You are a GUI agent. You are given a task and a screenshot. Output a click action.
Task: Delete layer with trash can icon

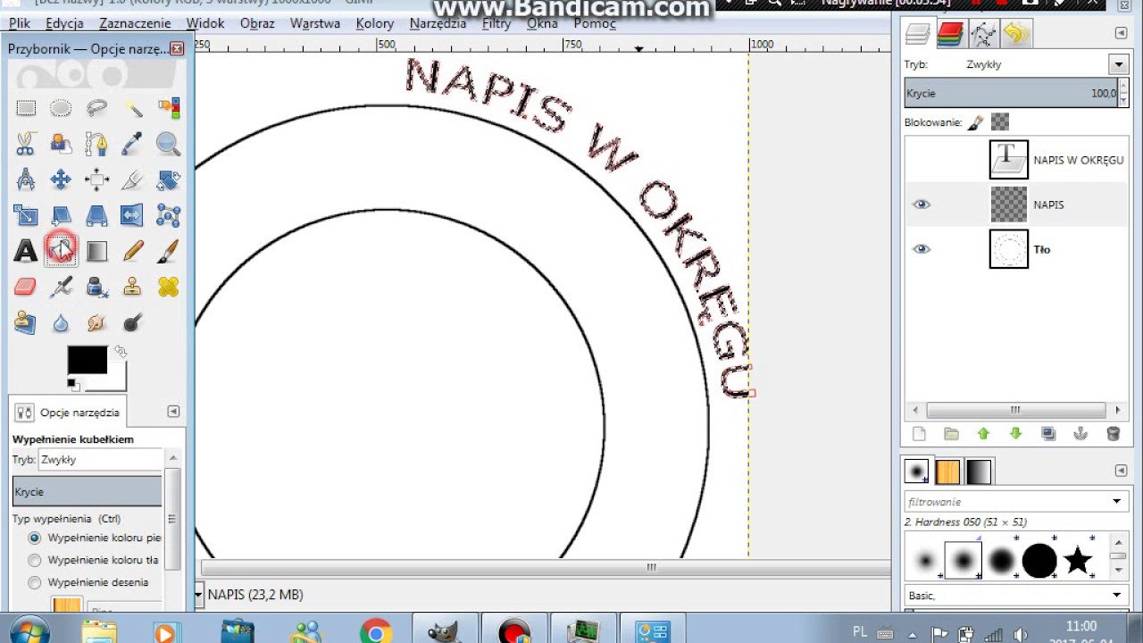coord(1113,434)
